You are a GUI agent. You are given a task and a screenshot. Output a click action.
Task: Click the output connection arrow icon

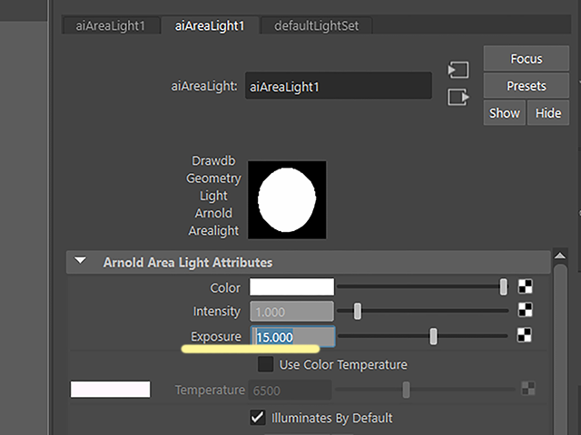[x=458, y=97]
